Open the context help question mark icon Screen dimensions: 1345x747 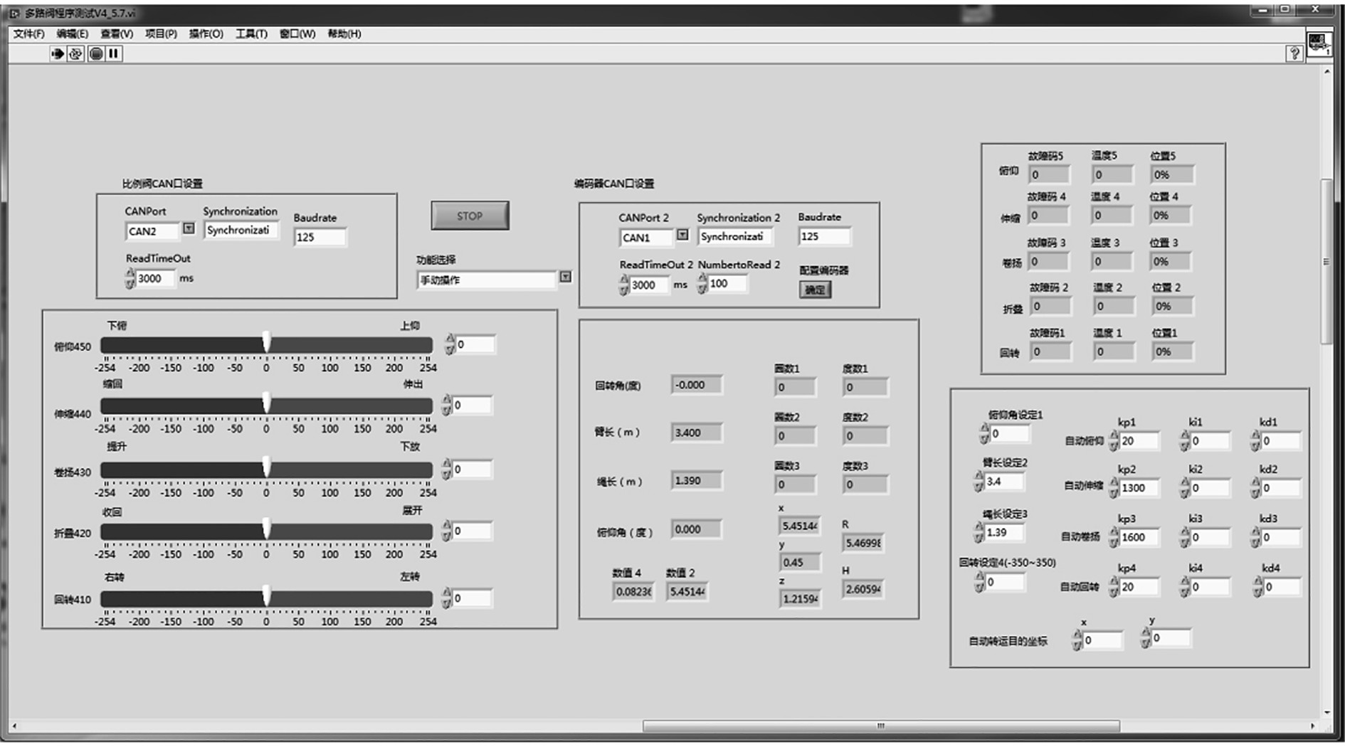pos(1294,53)
